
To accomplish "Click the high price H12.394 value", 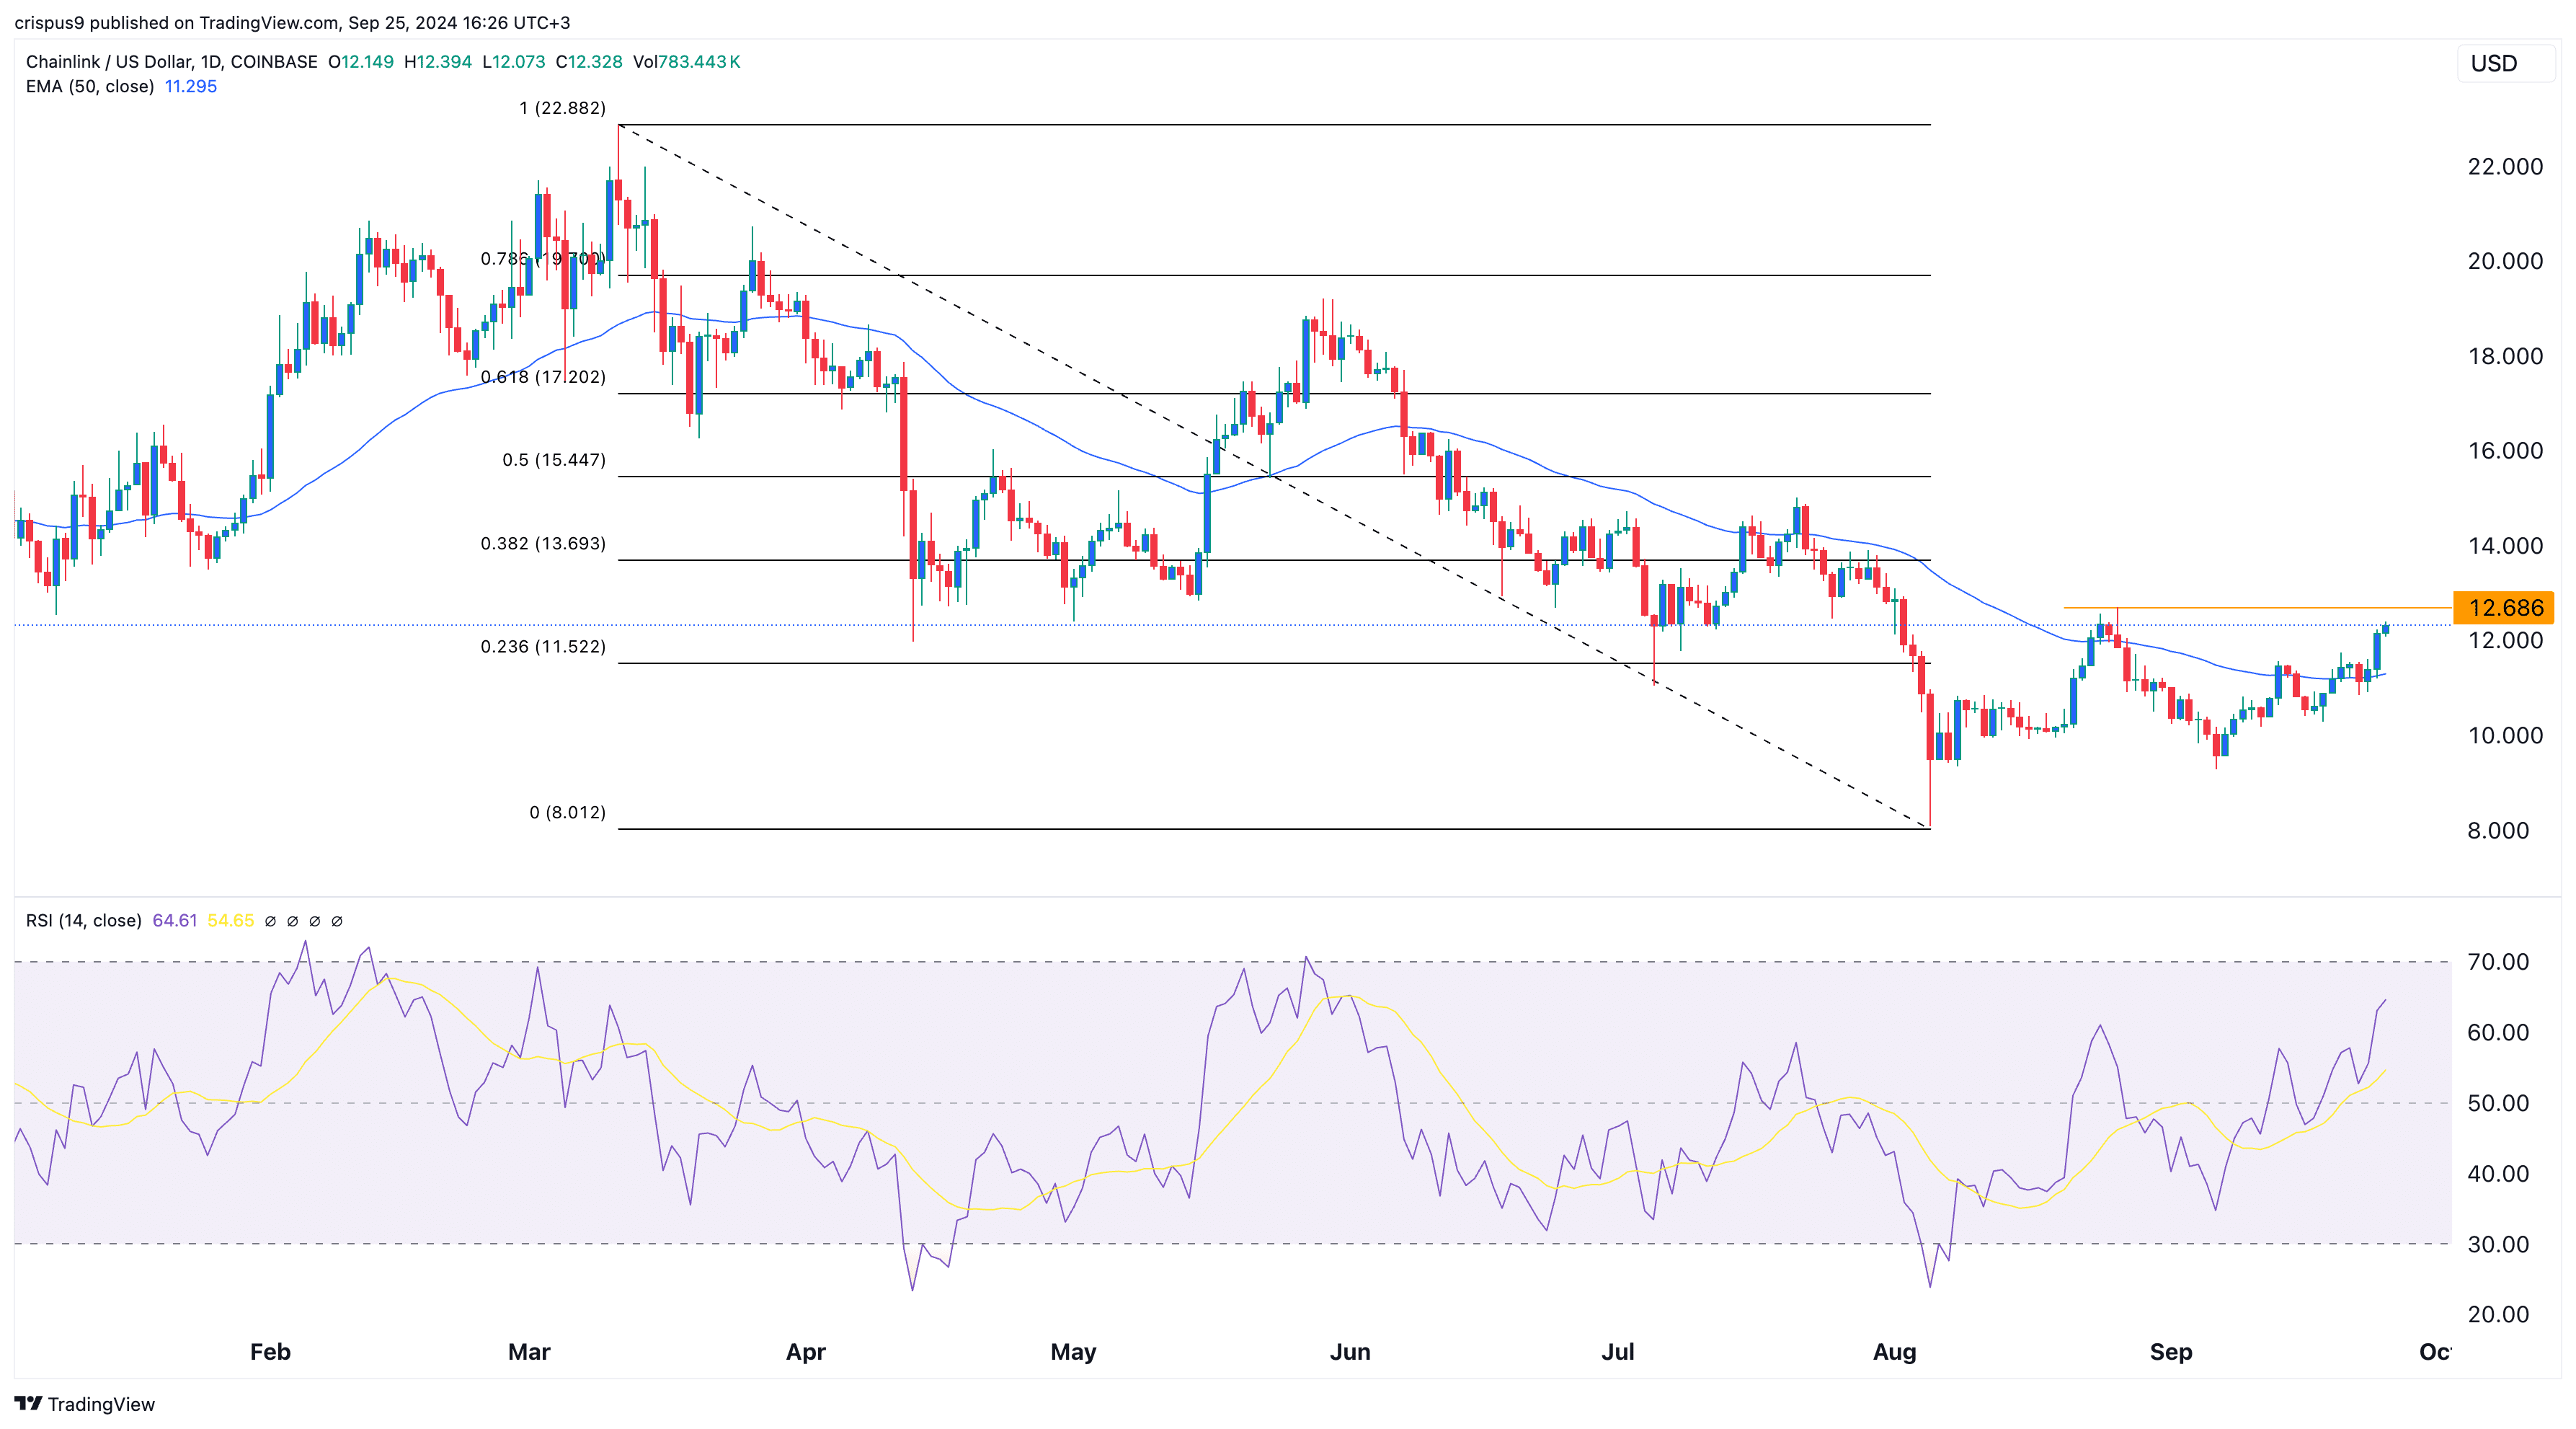I will [x=438, y=61].
